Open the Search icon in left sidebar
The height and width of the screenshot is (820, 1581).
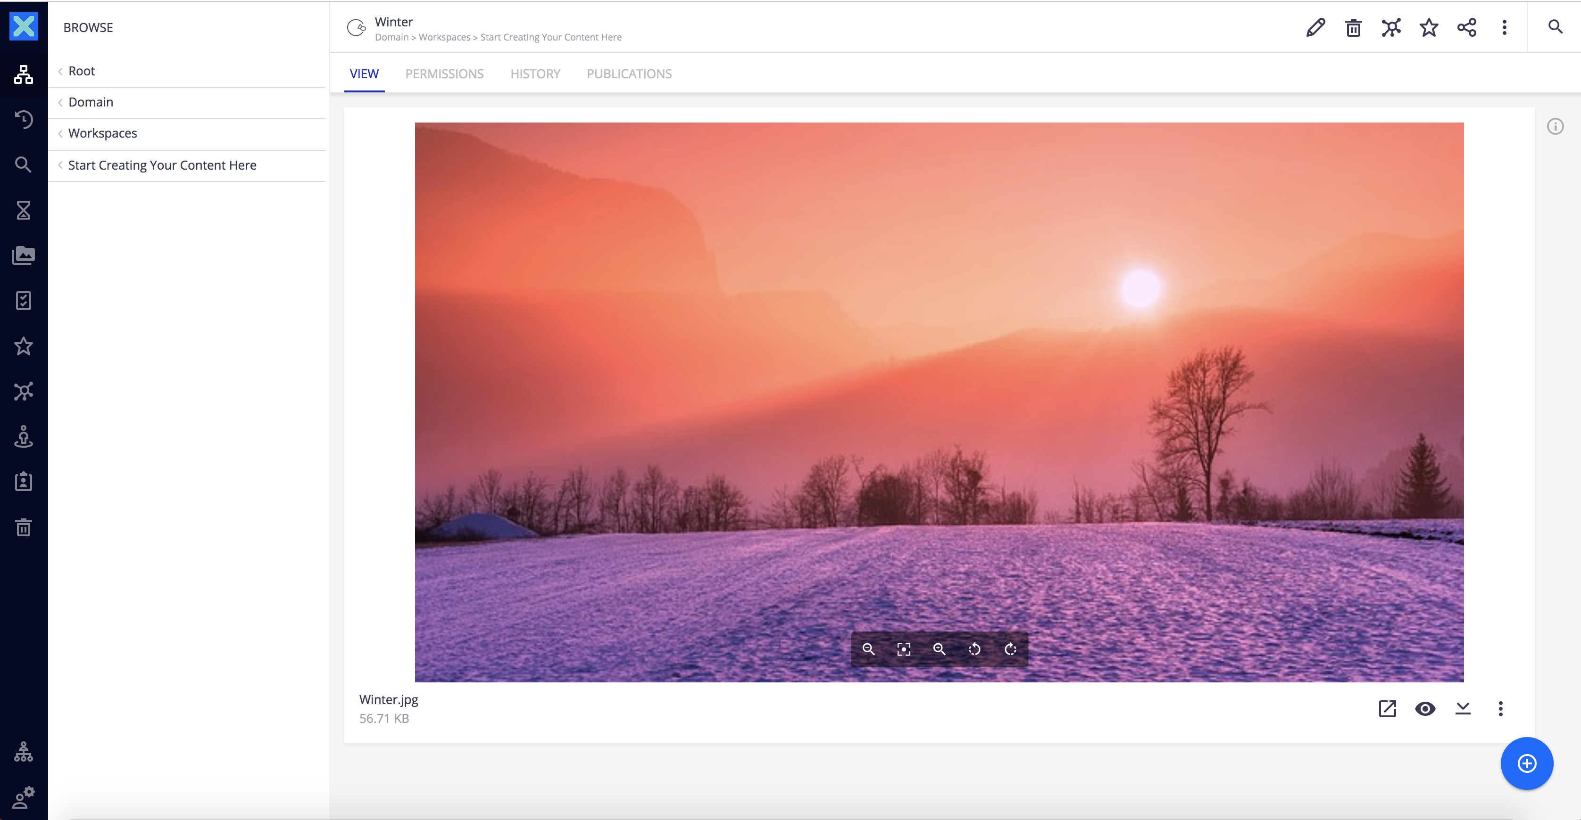23,164
